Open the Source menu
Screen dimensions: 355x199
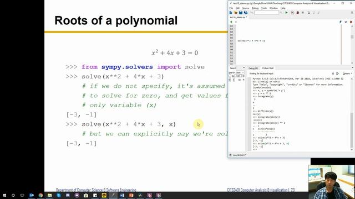click(x=246, y=8)
